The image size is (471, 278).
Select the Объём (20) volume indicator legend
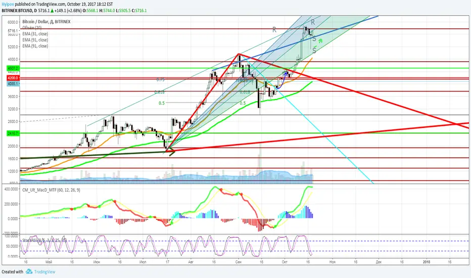[x=32, y=28]
